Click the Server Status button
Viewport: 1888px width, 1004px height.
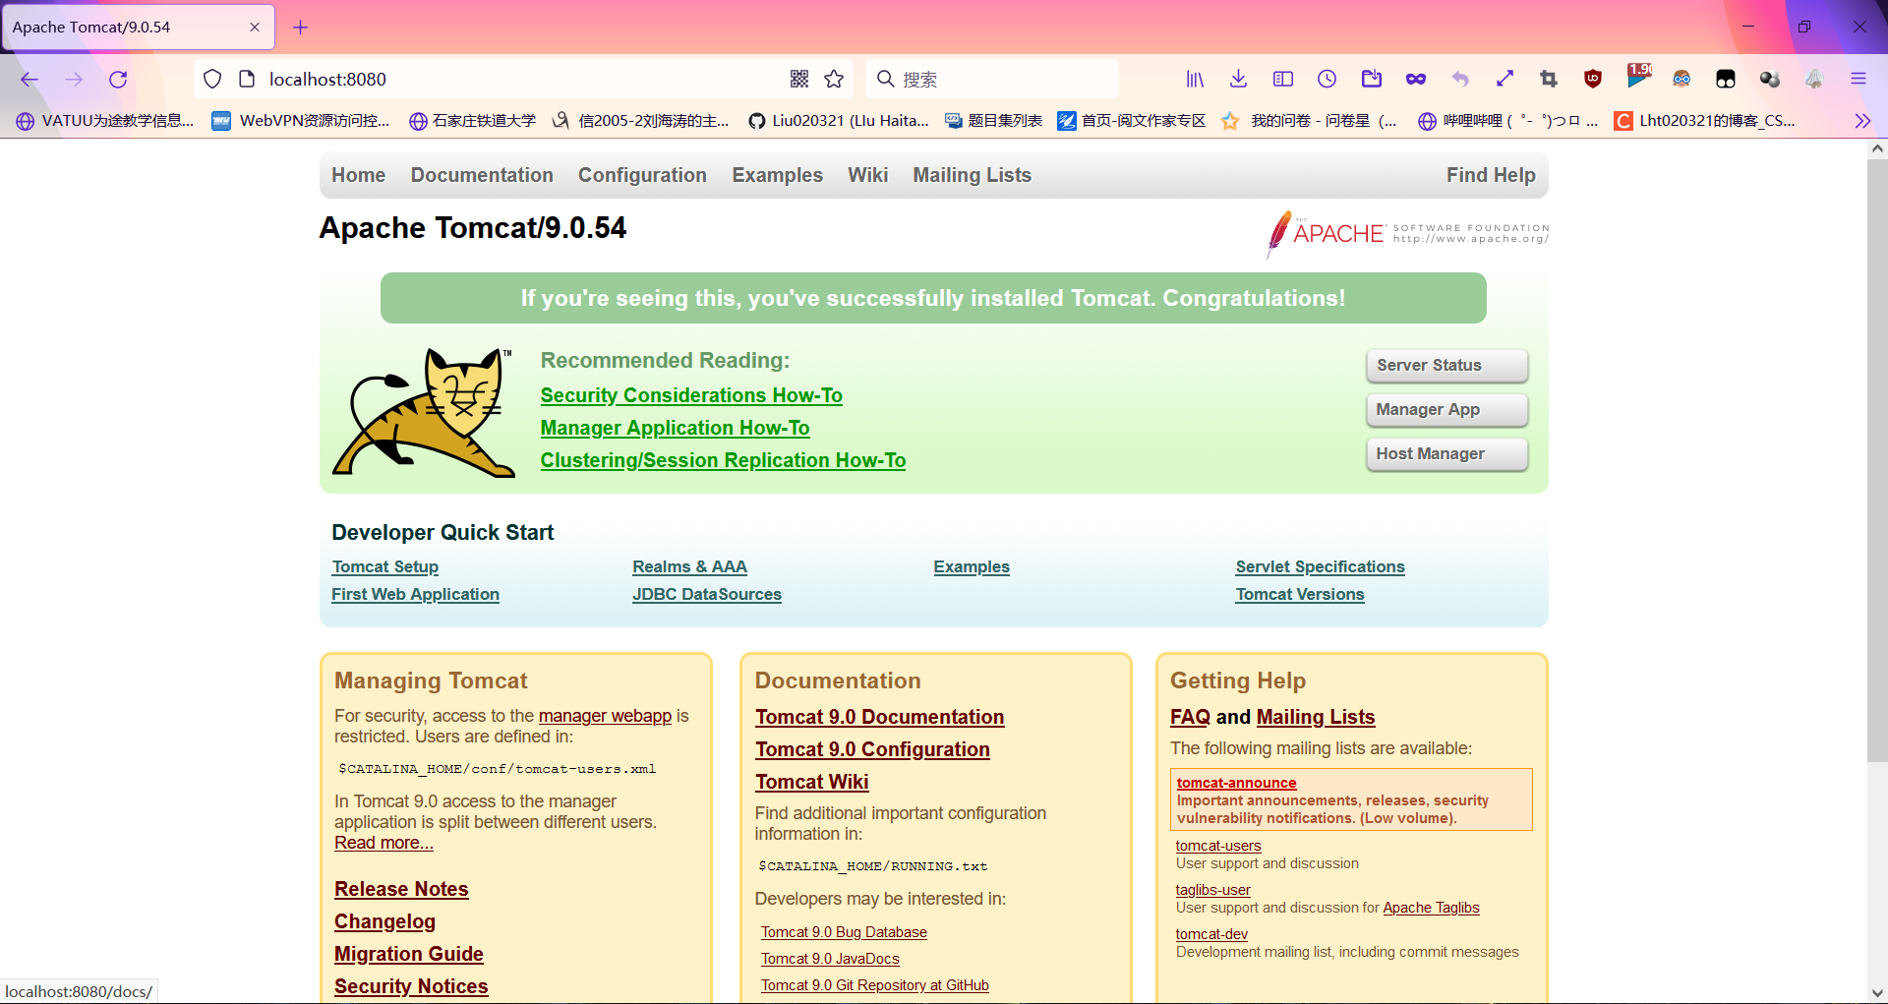(1446, 366)
